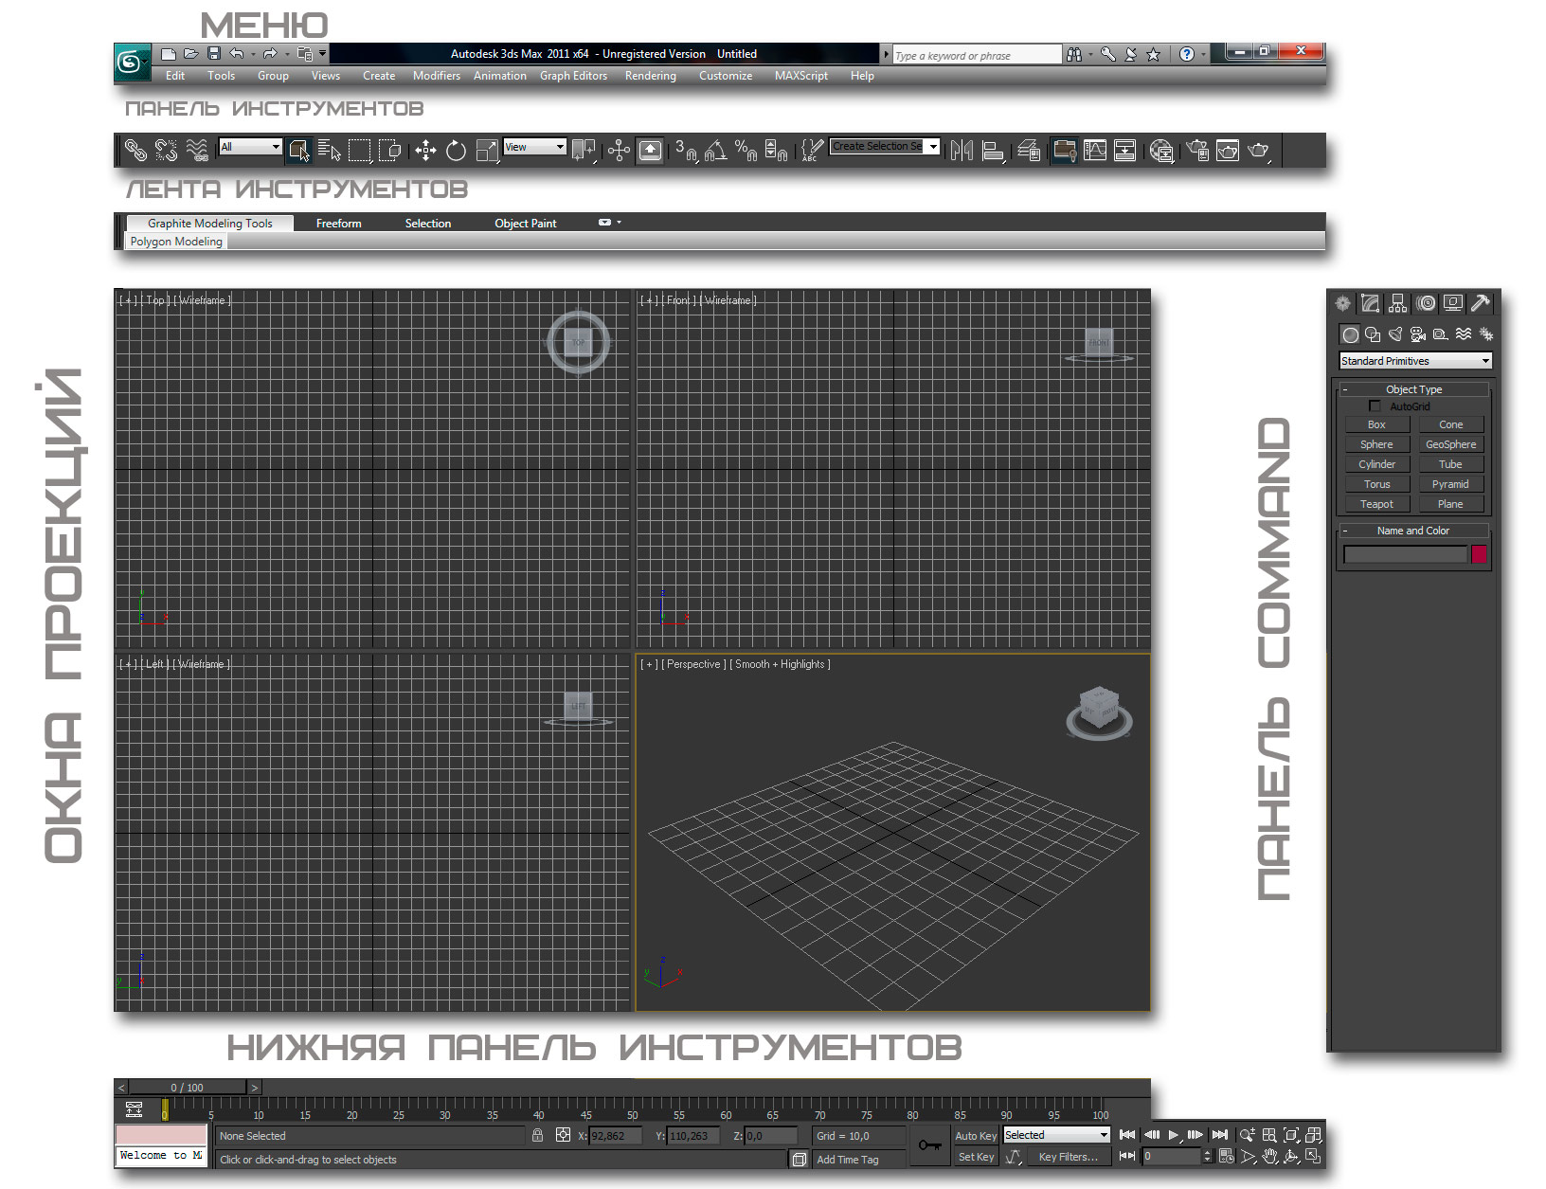Click the Mirror tool icon
Screen dimensions: 1546x1189
pos(962,150)
